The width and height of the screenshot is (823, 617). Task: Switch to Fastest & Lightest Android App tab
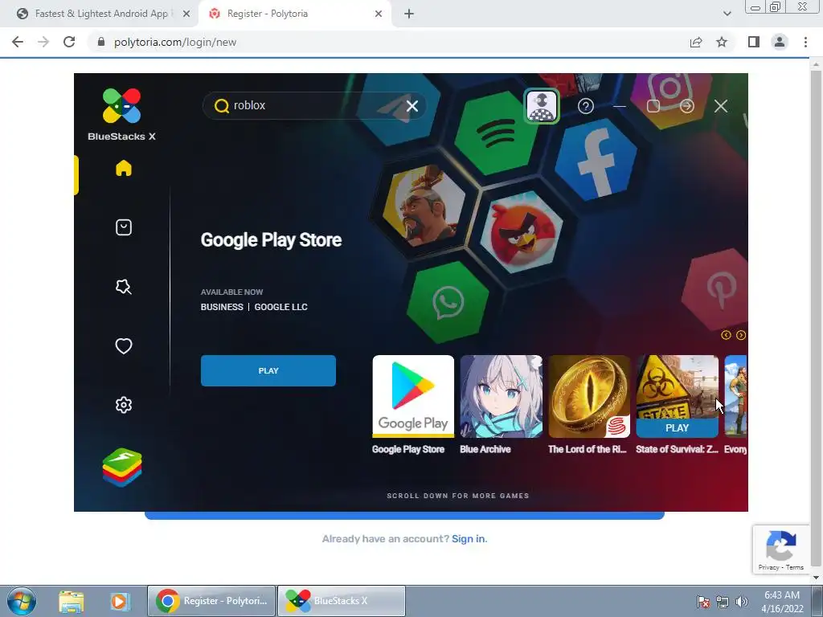pyautogui.click(x=100, y=14)
